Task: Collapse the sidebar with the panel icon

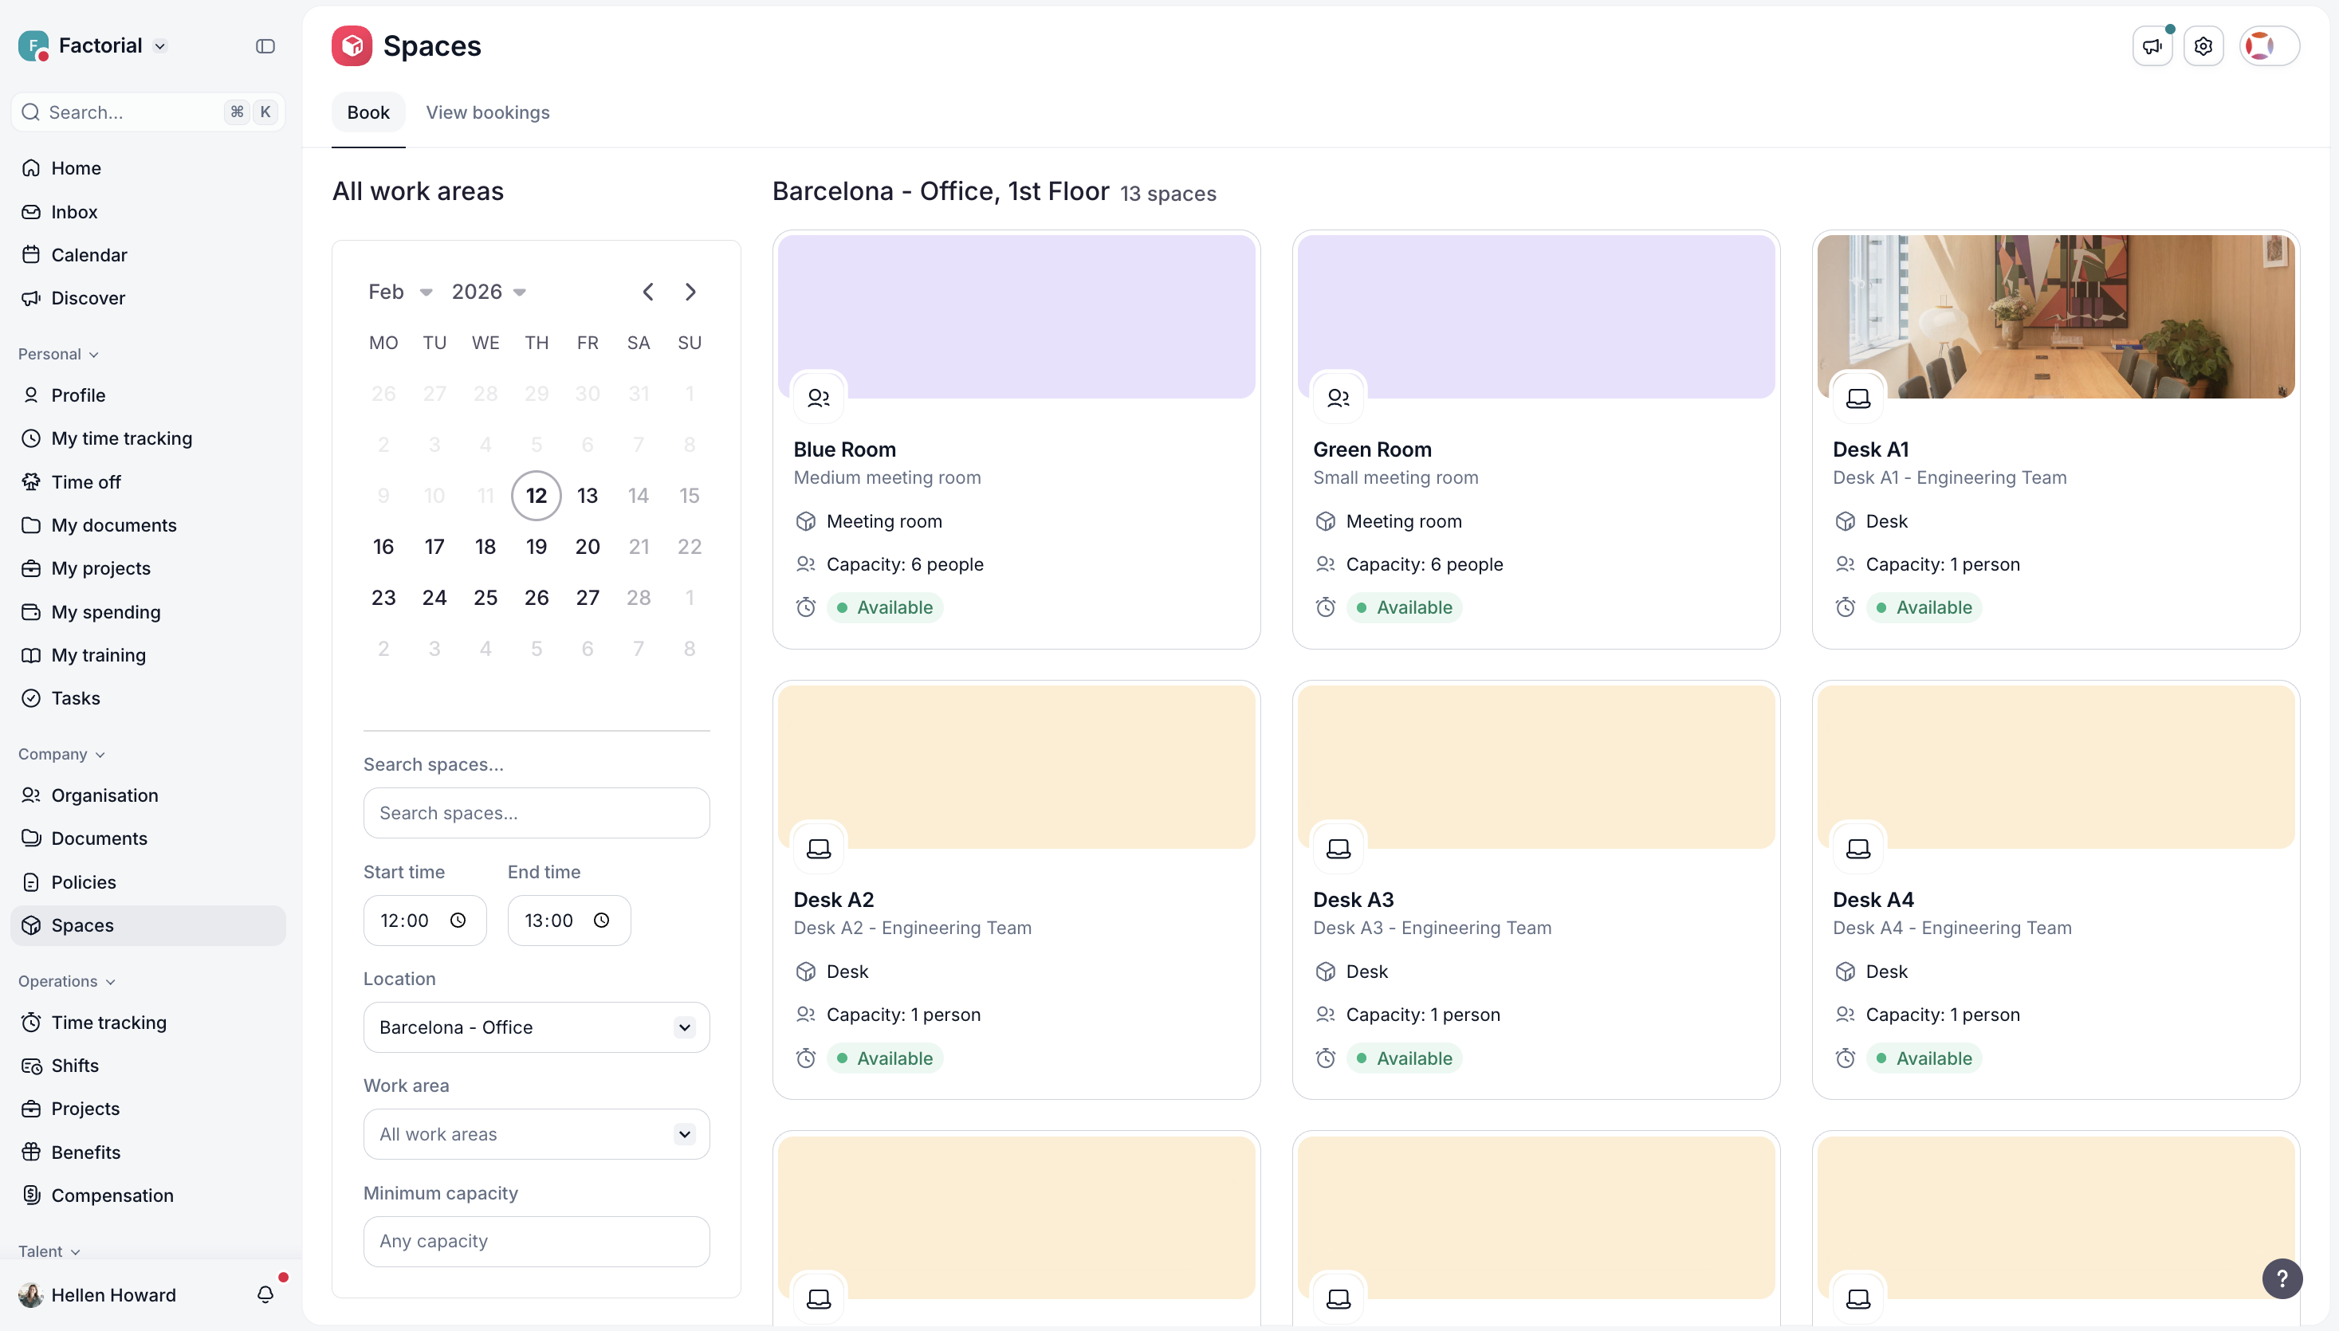Action: pyautogui.click(x=265, y=45)
